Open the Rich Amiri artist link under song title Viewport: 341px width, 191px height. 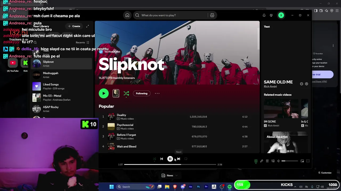pos(270,86)
